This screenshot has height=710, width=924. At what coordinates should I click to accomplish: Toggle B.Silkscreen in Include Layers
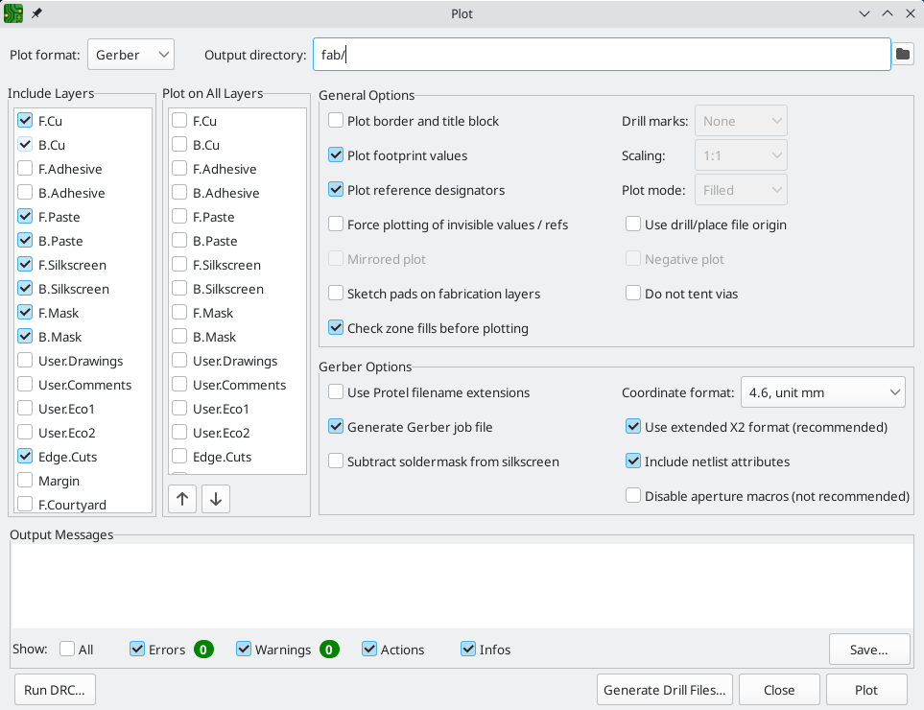point(25,289)
